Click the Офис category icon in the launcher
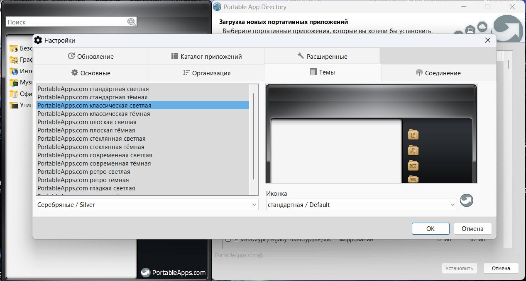526x281 pixels. (14, 94)
